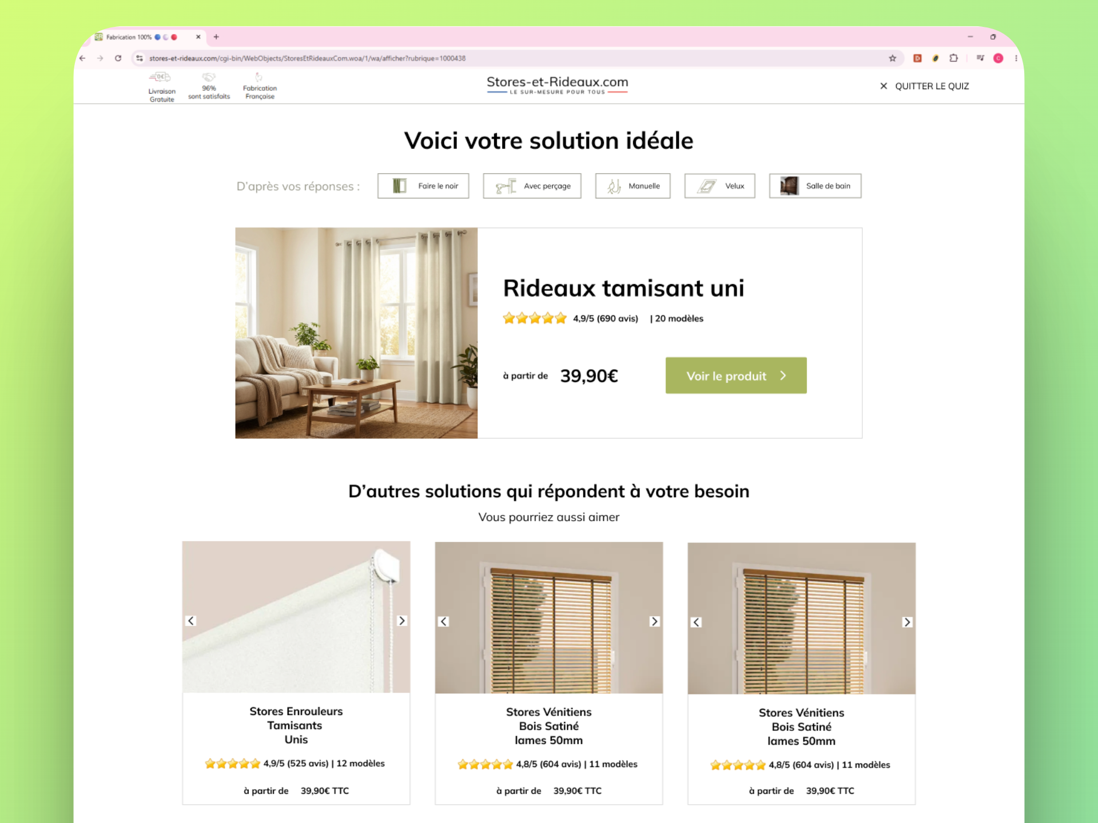1098x823 pixels.
Task: Bookmark this page with the star icon
Action: 892,58
